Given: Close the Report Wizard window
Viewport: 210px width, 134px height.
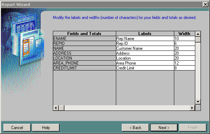Looking at the screenshot, I should (205, 5).
